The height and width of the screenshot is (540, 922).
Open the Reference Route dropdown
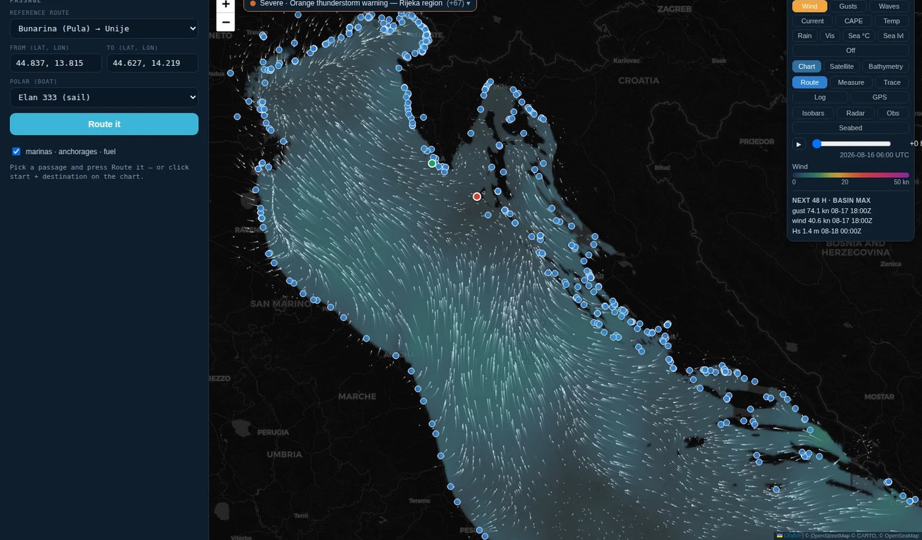[104, 29]
